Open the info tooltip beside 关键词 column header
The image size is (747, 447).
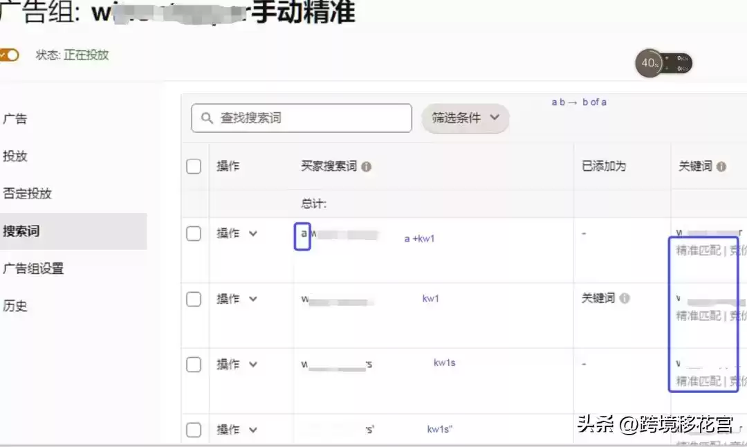coord(722,166)
